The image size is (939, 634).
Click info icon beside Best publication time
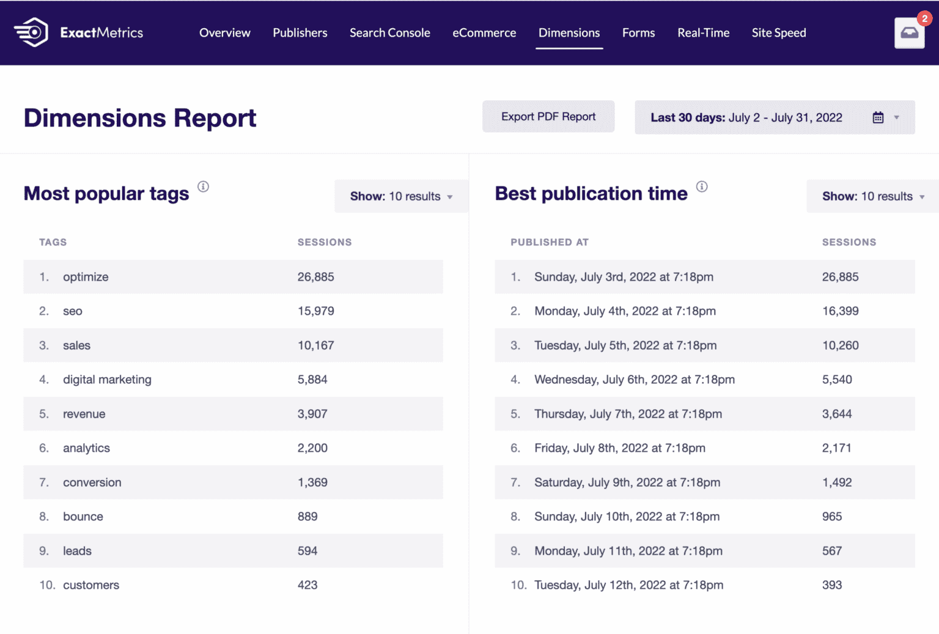tap(702, 186)
